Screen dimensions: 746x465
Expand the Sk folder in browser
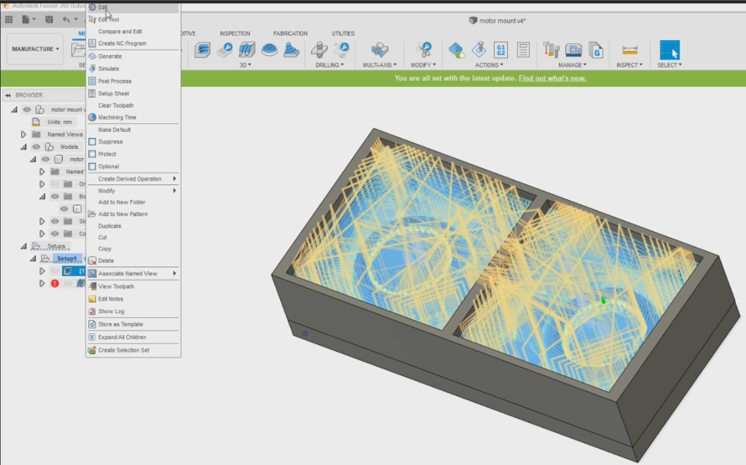tap(42, 221)
